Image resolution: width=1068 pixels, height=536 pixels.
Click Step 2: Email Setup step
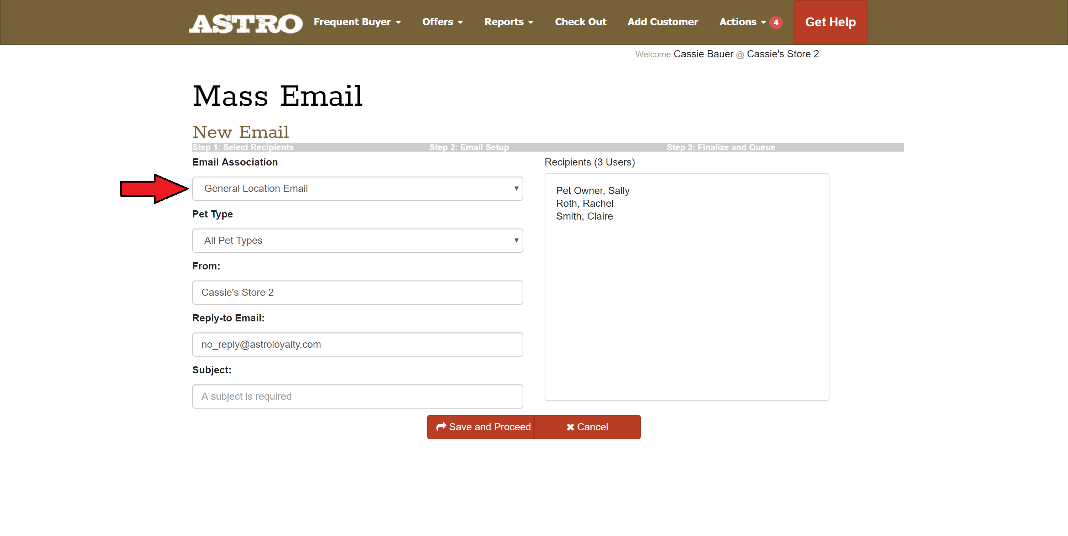coord(469,147)
